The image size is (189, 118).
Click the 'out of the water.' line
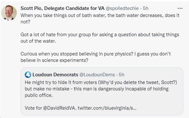[x=38, y=41]
